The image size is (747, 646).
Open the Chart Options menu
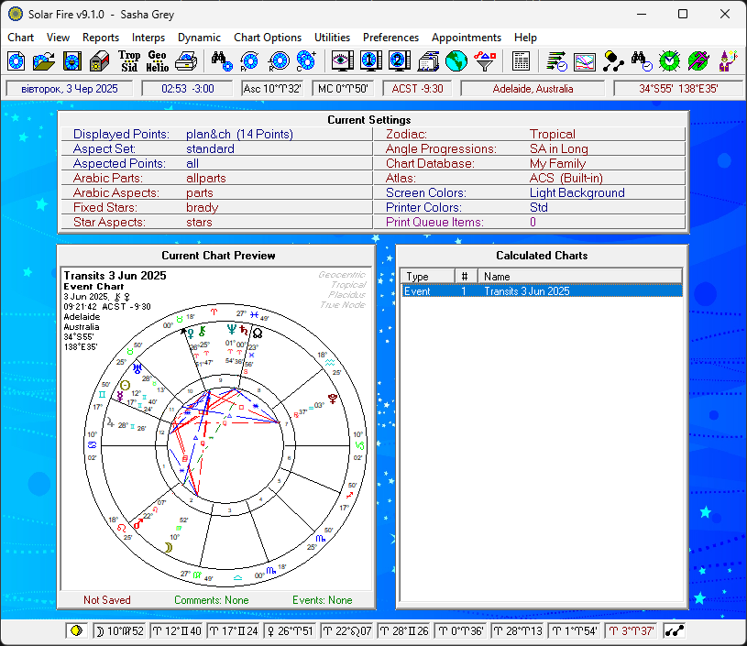click(x=268, y=38)
